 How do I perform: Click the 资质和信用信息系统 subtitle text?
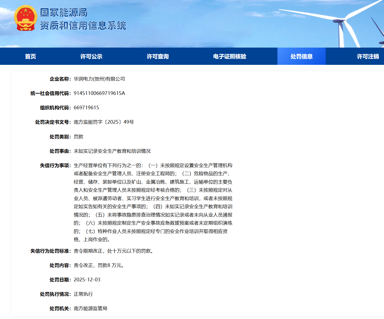(x=83, y=26)
